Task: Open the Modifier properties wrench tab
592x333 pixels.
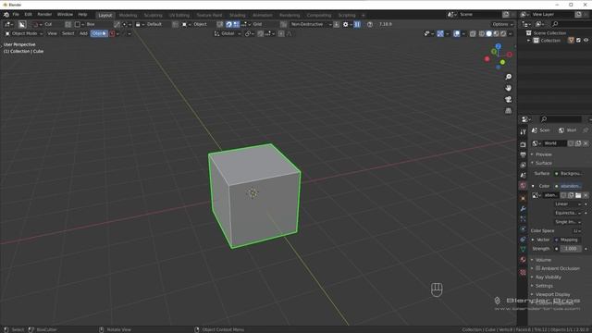Action: [x=523, y=208]
